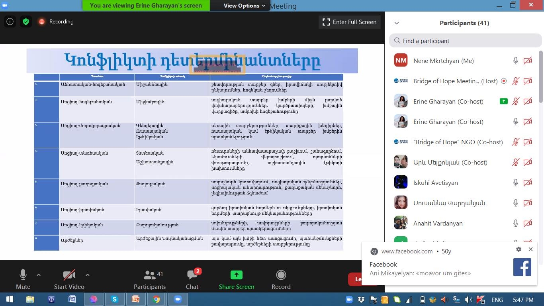Open Skype from the taskbar
Screen dimensions: 544x306
pyautogui.click(x=115, y=299)
